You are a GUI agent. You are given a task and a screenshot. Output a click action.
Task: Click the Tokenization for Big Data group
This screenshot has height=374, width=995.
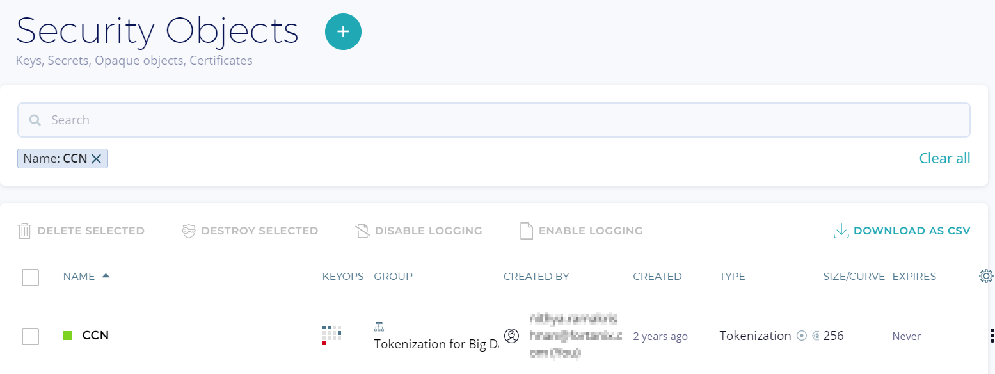436,344
